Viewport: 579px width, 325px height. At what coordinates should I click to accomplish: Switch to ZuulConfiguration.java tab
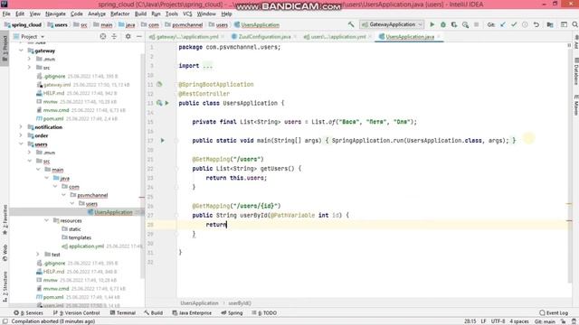click(264, 36)
